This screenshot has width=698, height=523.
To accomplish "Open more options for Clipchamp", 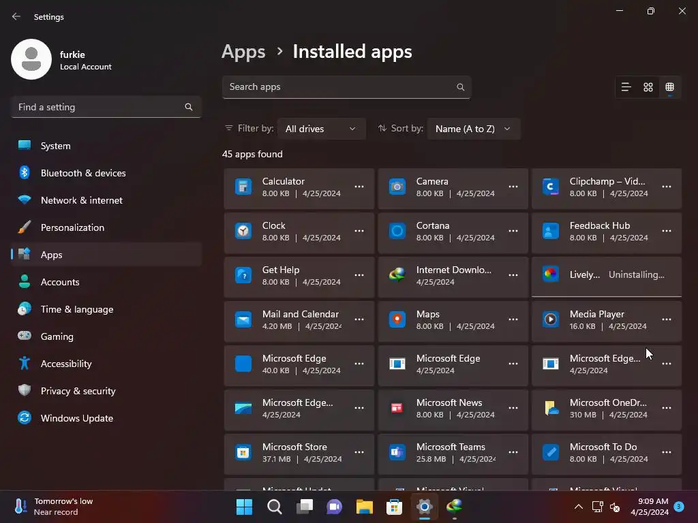I will pos(667,187).
